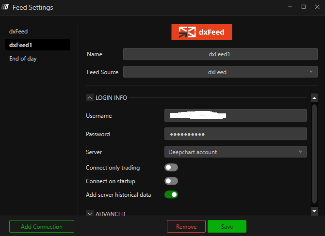Click the Connect on startup label
The width and height of the screenshot is (325, 236).
tap(111, 181)
